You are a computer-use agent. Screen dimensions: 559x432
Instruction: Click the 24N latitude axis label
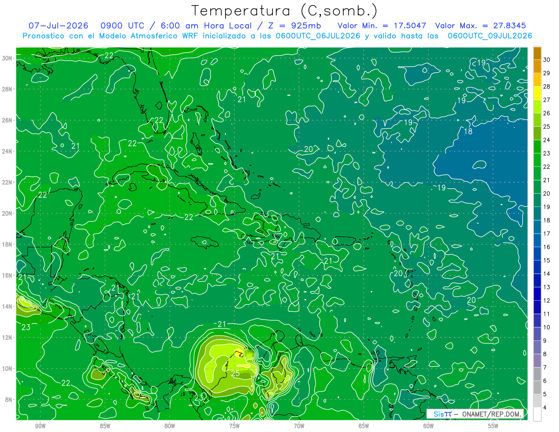(x=7, y=151)
